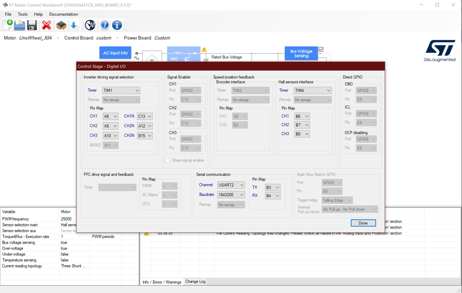Viewport: 462px width, 293px height.
Task: Toggle Share signal enable checkbox
Action: tap(168, 160)
